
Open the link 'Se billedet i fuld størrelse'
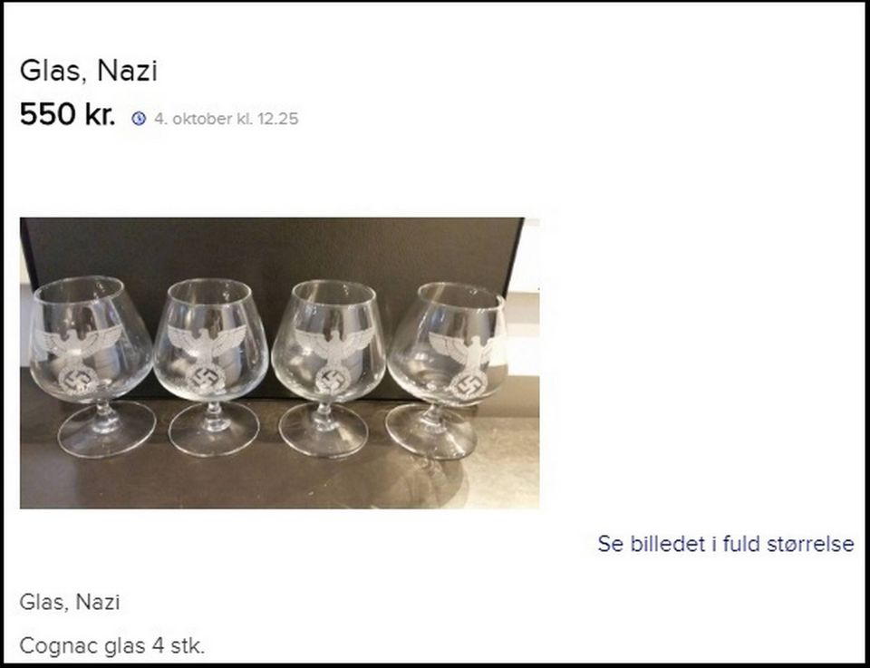coord(725,544)
